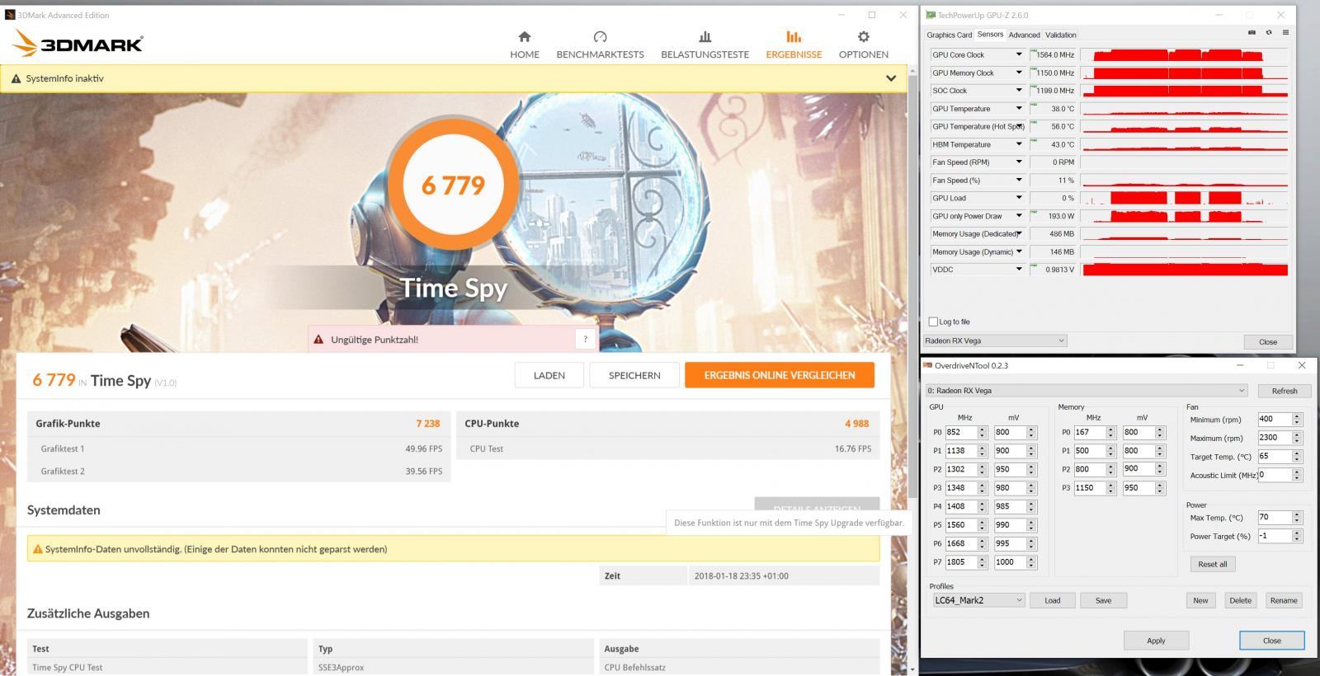The height and width of the screenshot is (676, 1320).
Task: Toggle the GPU P7 state label
Action: click(937, 562)
